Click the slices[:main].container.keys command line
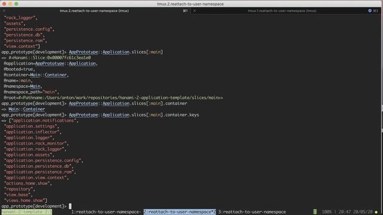The width and height of the screenshot is (383, 215). (100, 115)
